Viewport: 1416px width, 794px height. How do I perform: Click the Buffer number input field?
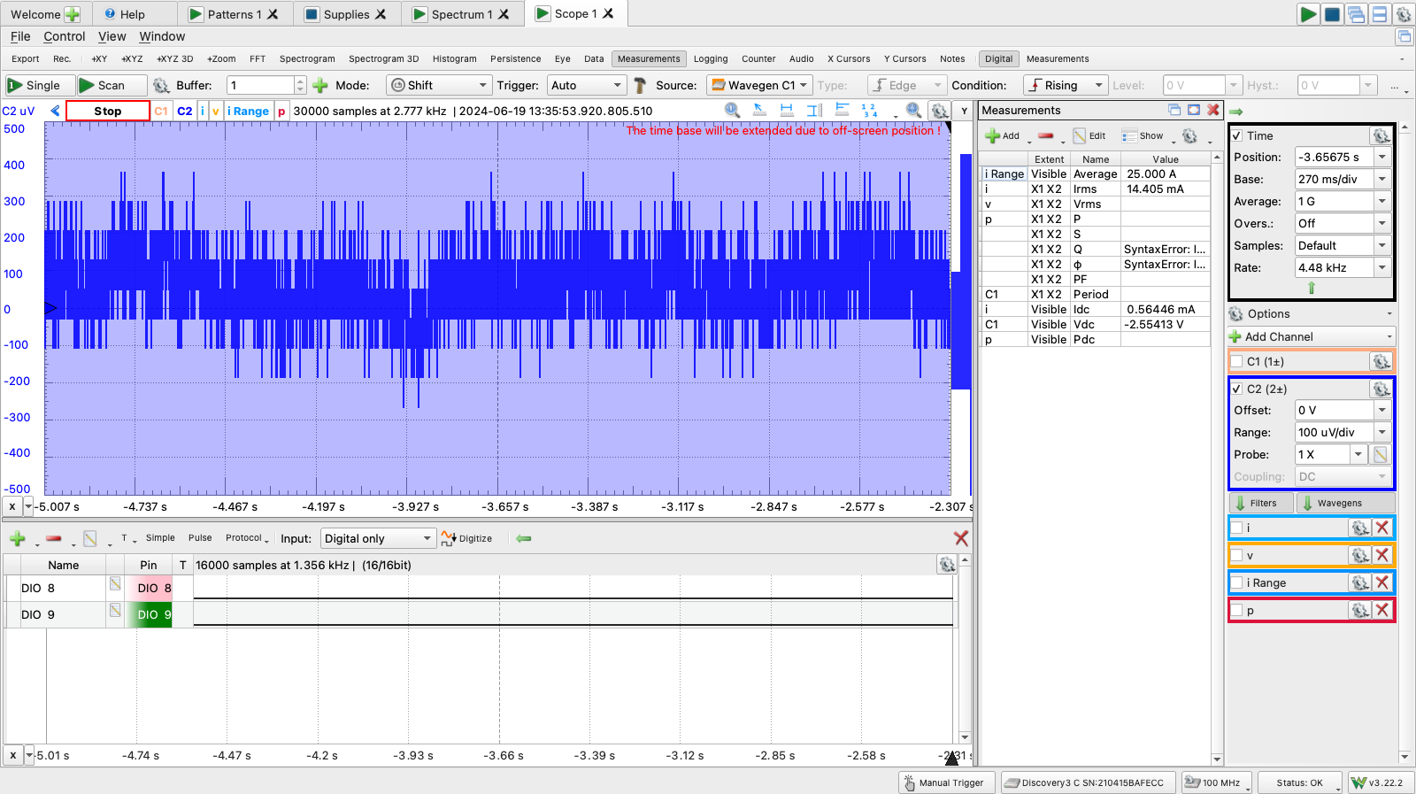pos(261,85)
